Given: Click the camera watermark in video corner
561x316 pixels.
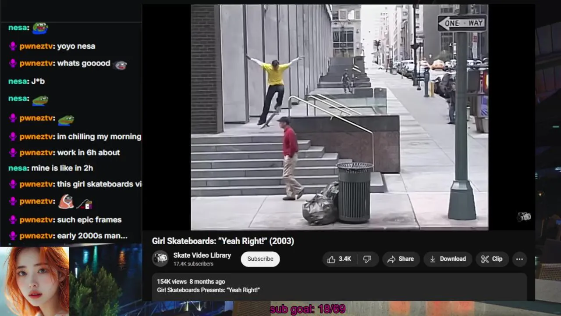Looking at the screenshot, I should pos(524,216).
